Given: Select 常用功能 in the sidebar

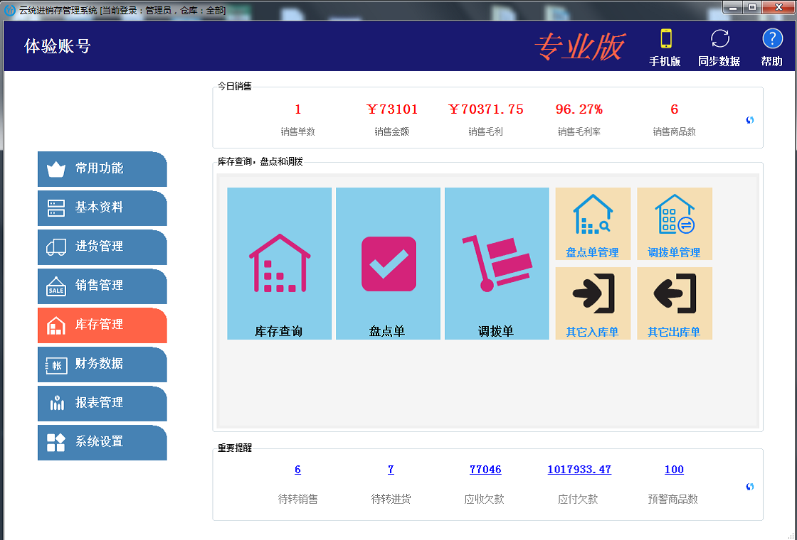Looking at the screenshot, I should (x=102, y=169).
